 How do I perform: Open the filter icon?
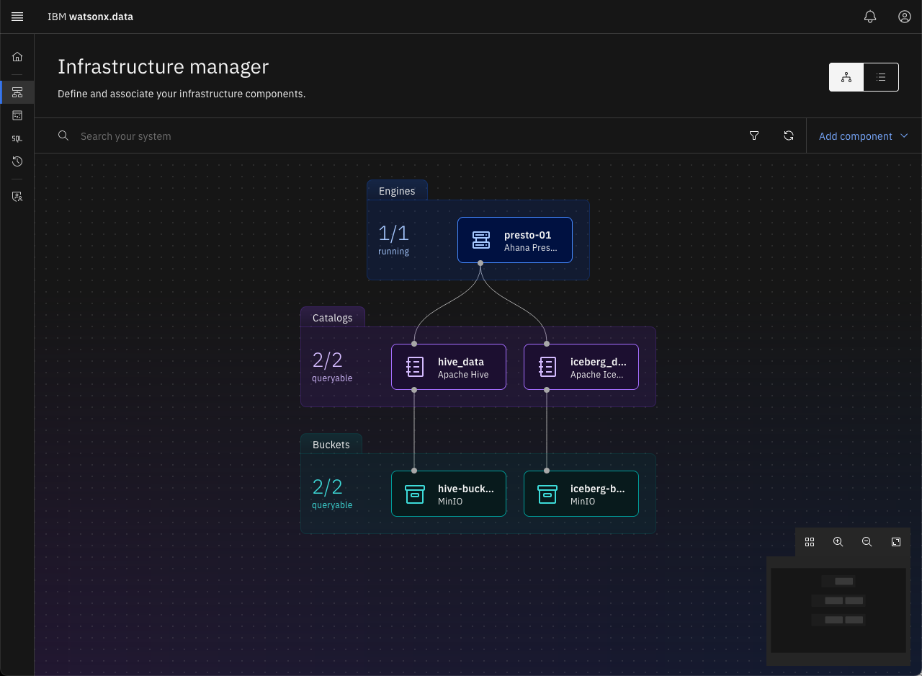pos(754,135)
